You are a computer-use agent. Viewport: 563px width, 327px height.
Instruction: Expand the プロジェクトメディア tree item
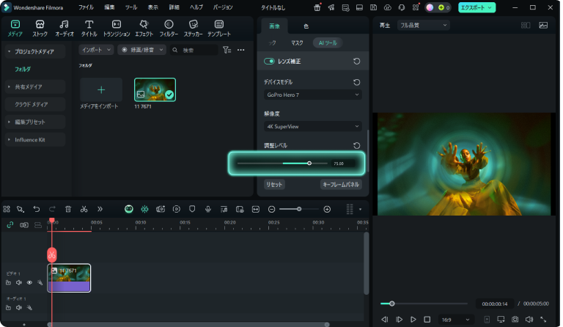pyautogui.click(x=35, y=51)
